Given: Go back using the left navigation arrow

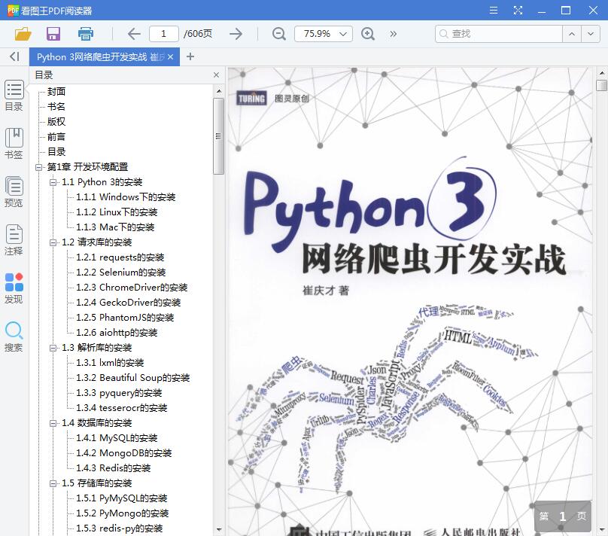Looking at the screenshot, I should click(133, 33).
